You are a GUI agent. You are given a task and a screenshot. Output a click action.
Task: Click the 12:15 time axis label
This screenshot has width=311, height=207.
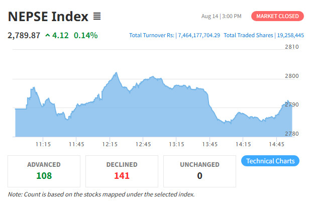[x=110, y=144]
